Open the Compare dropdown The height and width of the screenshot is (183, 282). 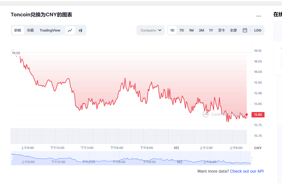click(151, 30)
